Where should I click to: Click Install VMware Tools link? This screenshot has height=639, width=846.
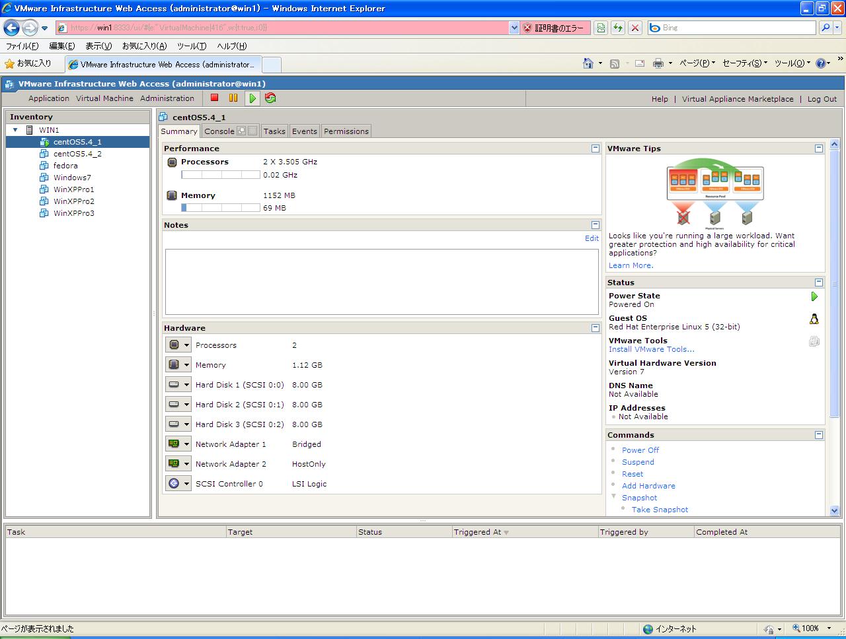tap(651, 349)
